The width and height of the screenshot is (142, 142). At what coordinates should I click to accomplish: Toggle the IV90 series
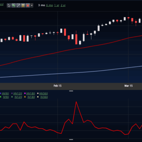(6, 97)
